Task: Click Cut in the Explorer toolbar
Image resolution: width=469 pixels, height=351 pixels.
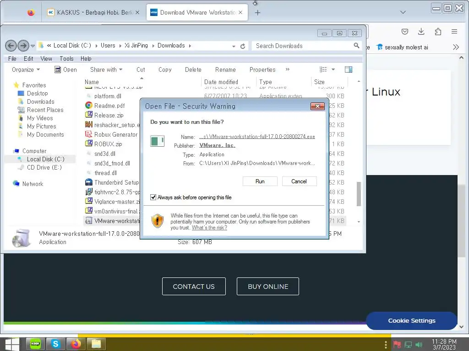Action: [x=141, y=69]
